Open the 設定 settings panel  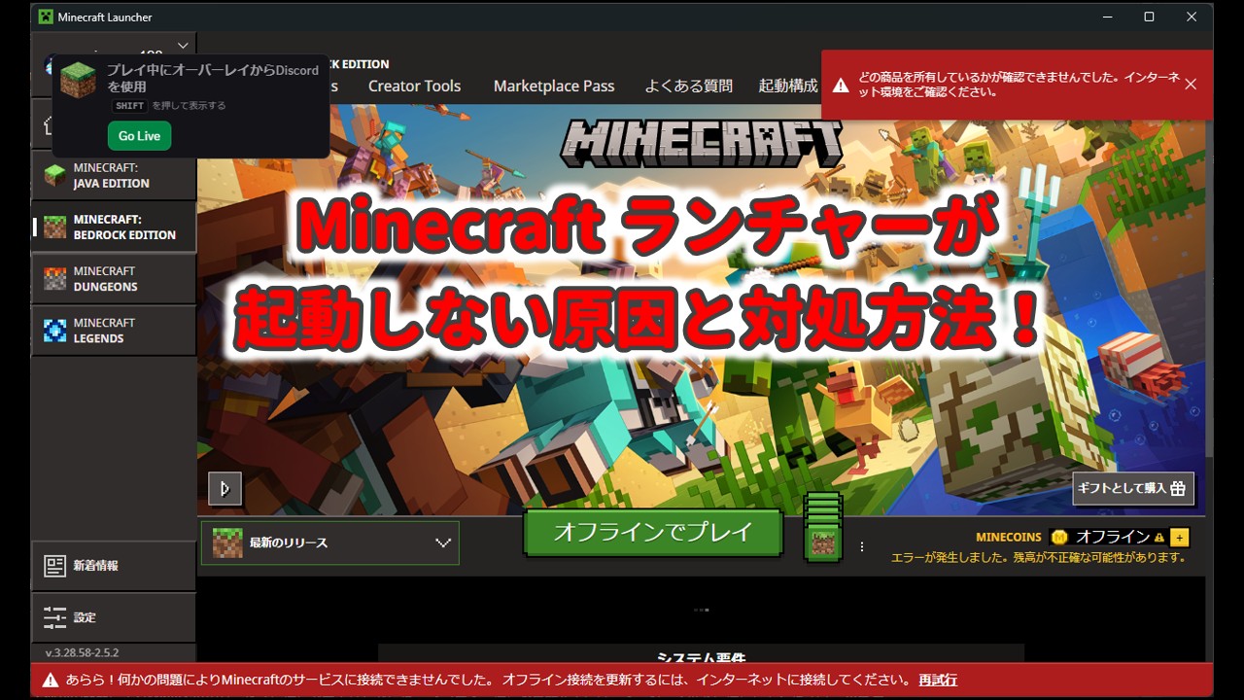tap(83, 617)
